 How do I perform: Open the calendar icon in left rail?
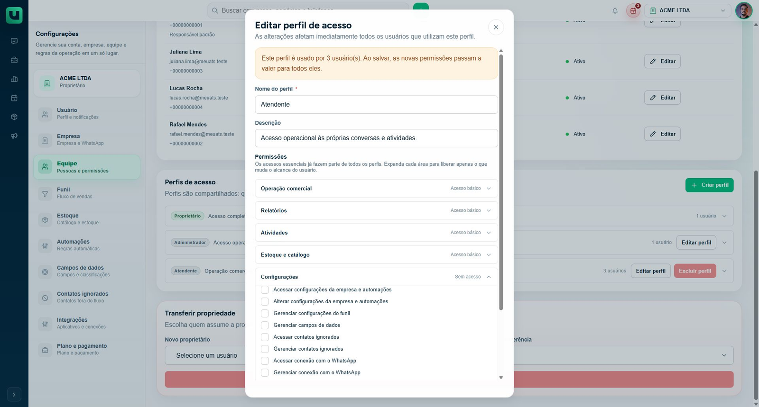(14, 98)
